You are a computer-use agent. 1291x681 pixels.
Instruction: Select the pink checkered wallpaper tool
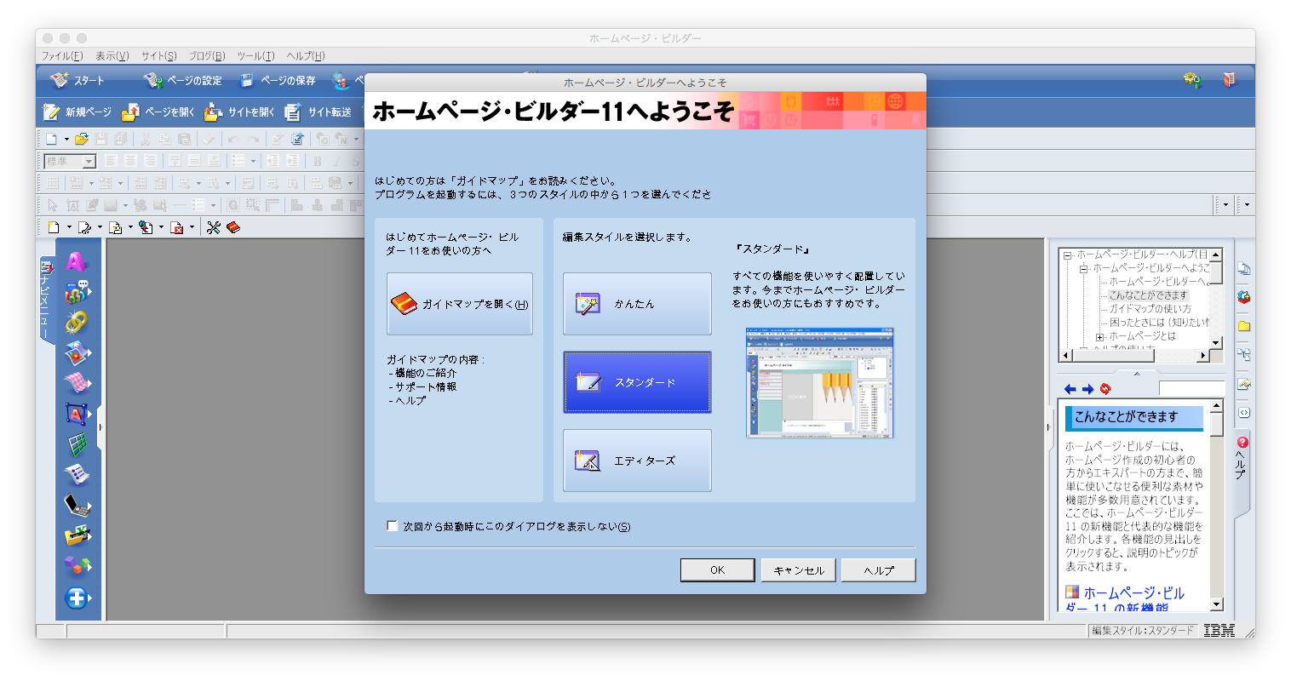[77, 382]
